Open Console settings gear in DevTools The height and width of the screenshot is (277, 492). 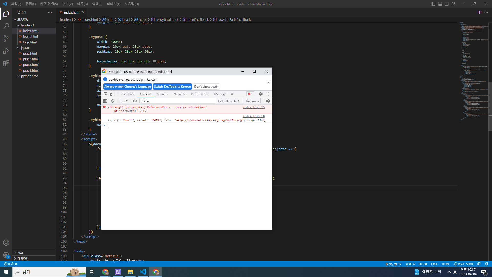268,101
